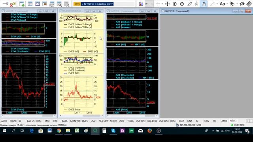Open Firefox from the taskbar

pos(149,131)
